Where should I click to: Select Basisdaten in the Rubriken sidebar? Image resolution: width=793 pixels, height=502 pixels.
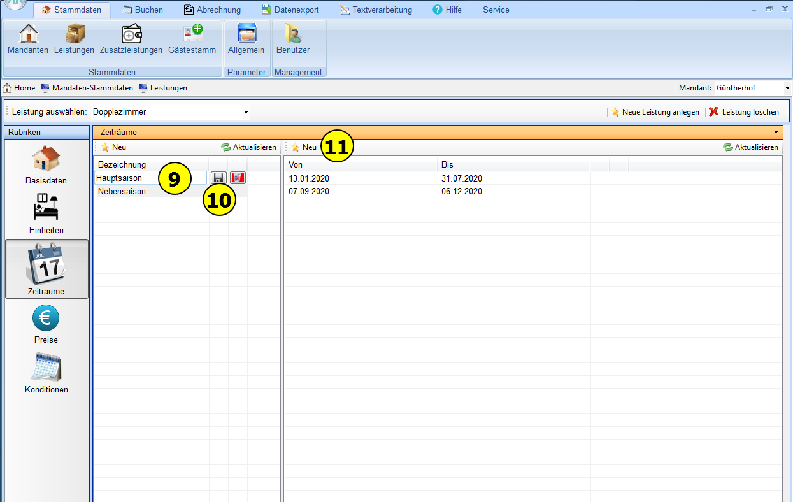coord(46,165)
